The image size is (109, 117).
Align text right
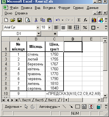(70, 28)
